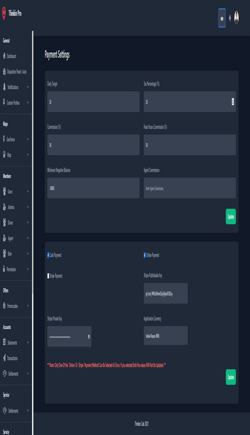Viewport: 250px width, 435px height.
Task: Click the Settlements icon under Accounts
Action: pos(4,374)
